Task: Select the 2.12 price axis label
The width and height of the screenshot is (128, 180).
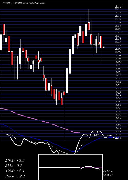Action: 118,45
